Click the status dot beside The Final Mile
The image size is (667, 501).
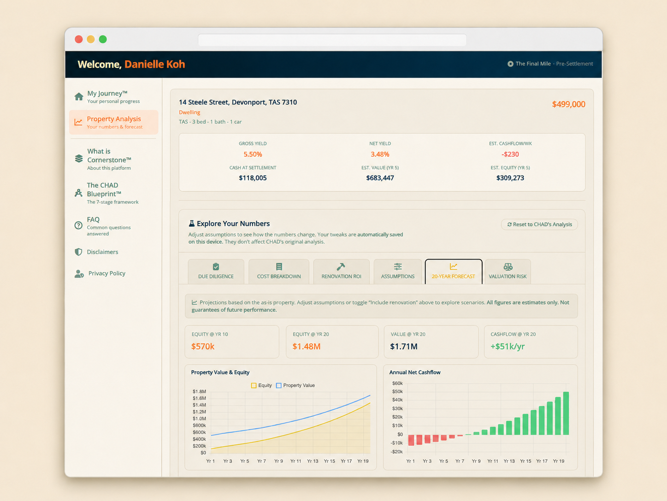tap(510, 64)
